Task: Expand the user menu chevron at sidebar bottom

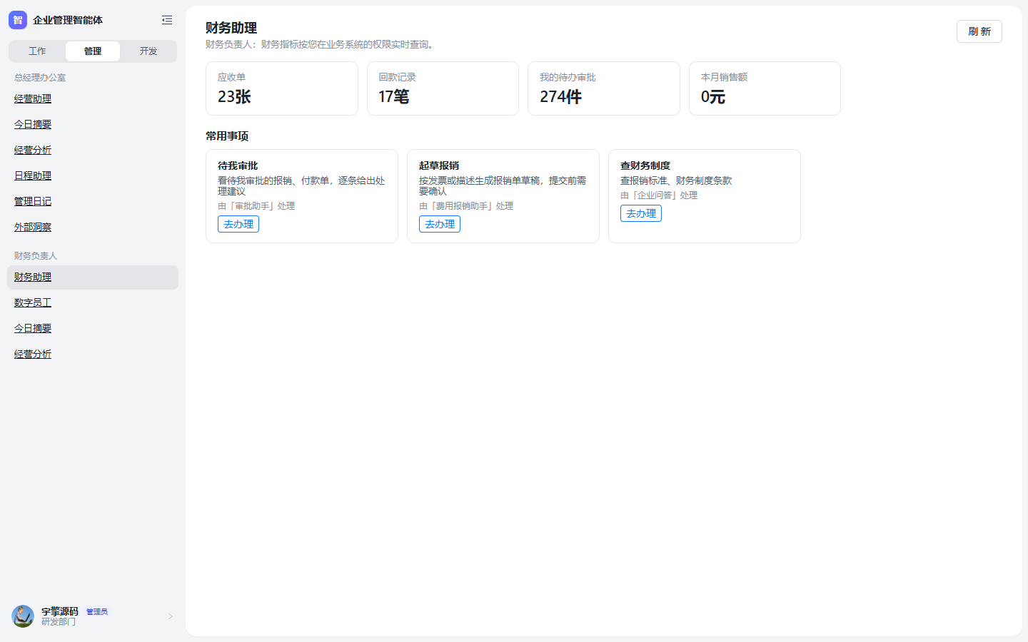Action: click(x=171, y=616)
